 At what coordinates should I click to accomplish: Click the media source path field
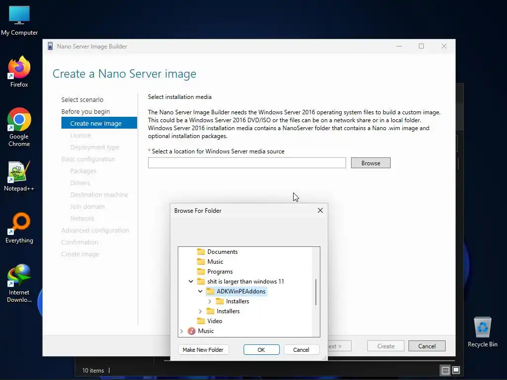point(247,163)
